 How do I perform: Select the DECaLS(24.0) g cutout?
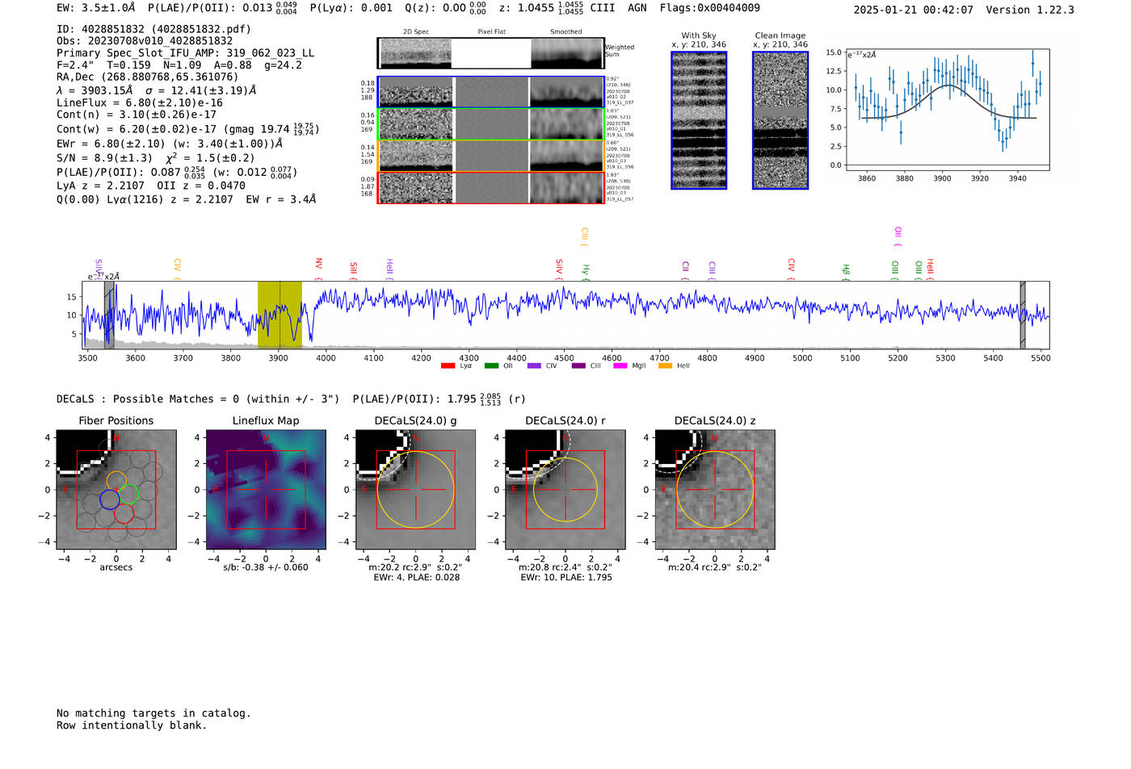click(415, 490)
